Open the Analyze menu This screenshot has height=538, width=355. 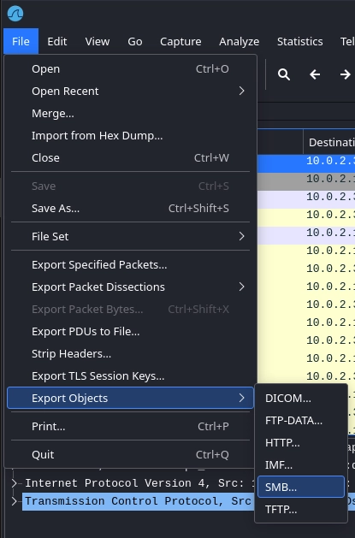239,42
